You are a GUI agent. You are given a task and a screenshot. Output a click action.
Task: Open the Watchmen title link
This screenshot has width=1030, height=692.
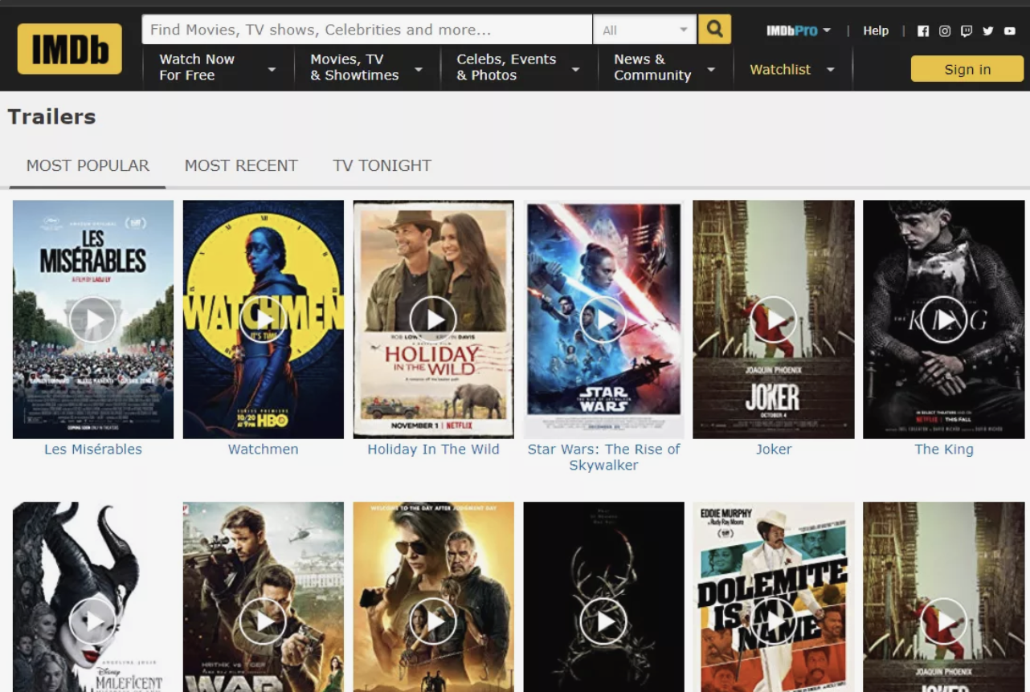[x=264, y=450]
